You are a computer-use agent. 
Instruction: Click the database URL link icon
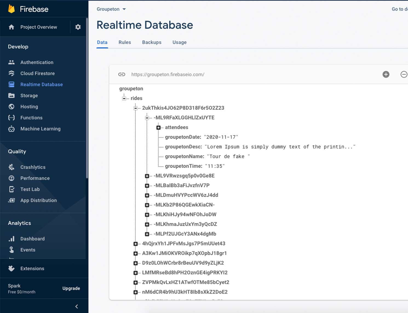click(x=122, y=74)
